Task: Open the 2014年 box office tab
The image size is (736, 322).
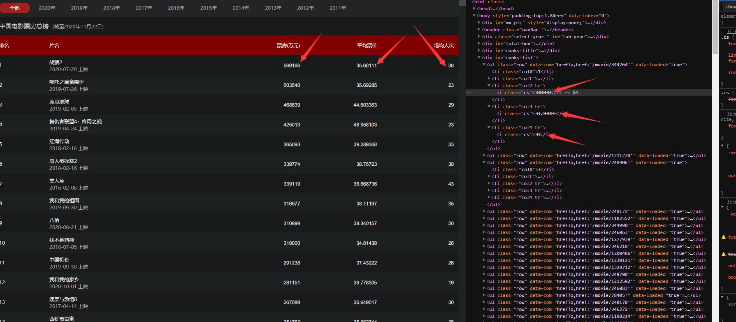Action: (x=241, y=8)
